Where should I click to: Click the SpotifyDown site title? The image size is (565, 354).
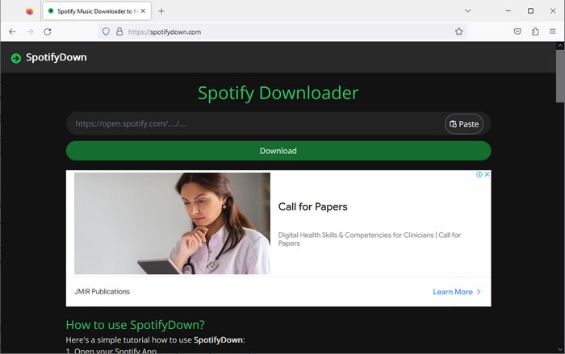(x=56, y=57)
